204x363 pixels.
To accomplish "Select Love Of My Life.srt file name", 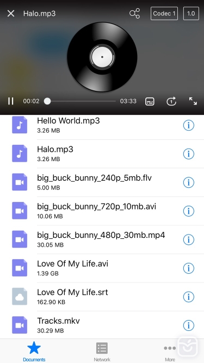I will (x=72, y=292).
